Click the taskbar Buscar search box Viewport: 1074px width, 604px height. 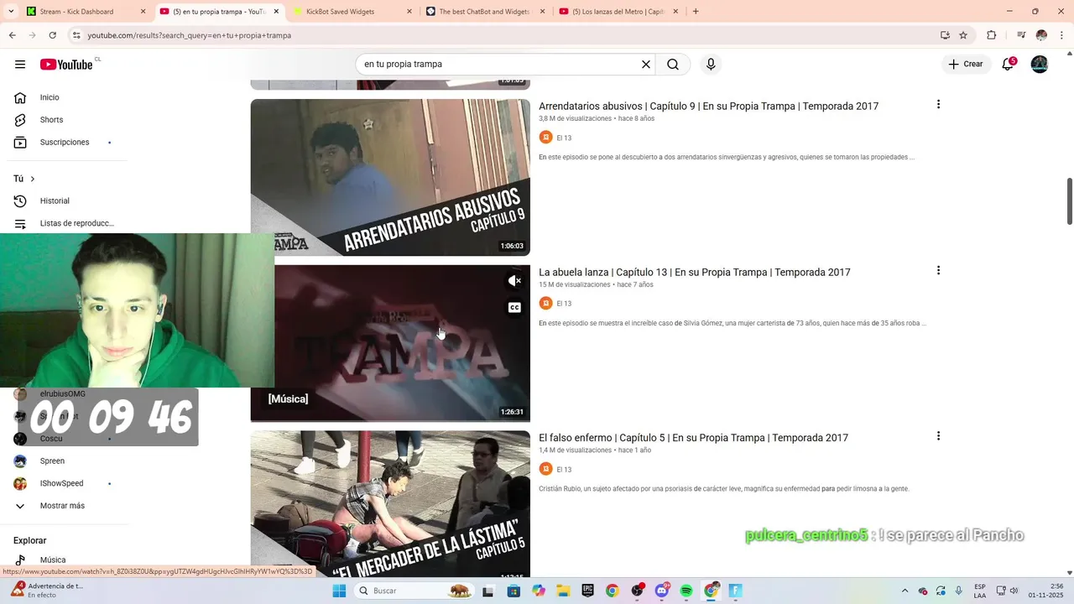click(414, 591)
